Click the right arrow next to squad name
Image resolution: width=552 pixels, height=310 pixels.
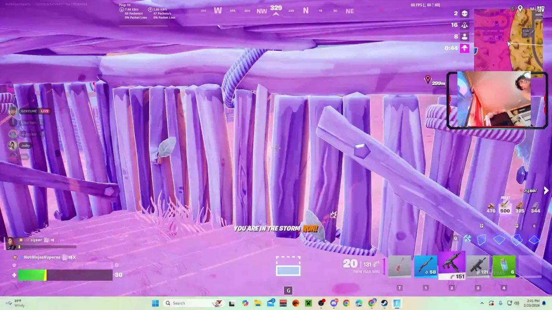click(546, 190)
